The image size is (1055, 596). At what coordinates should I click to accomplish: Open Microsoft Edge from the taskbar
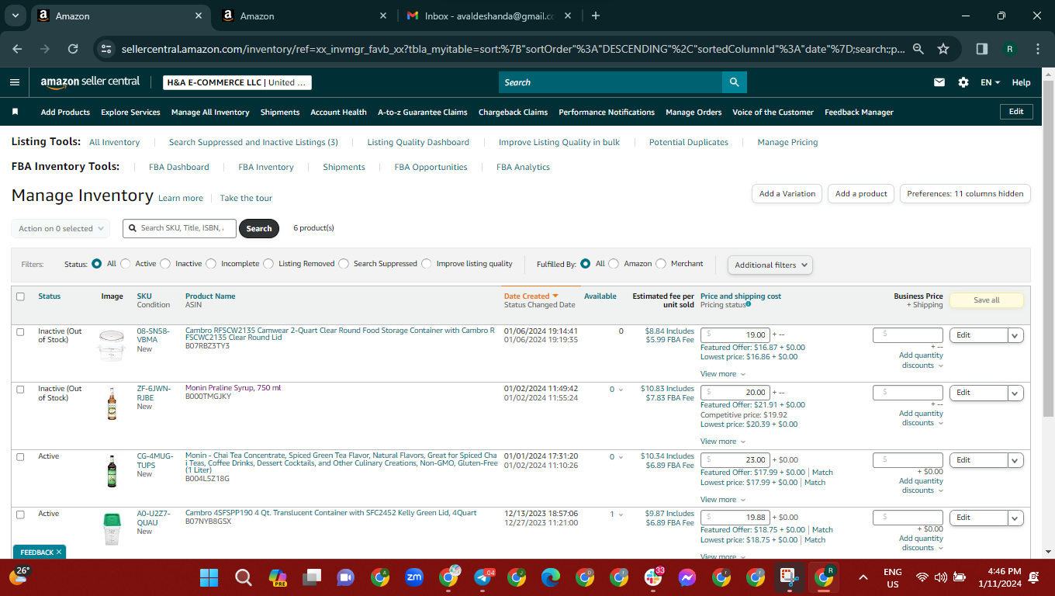pos(551,577)
